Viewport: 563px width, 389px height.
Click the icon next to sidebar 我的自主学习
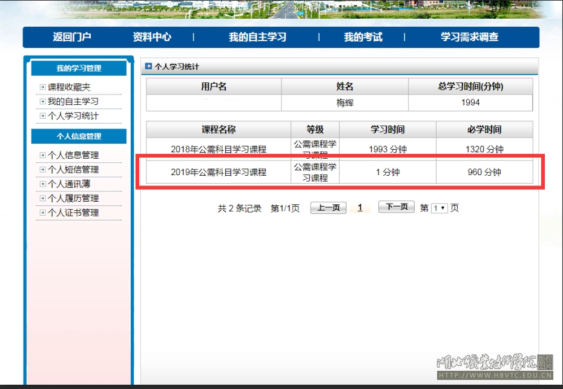(x=42, y=102)
